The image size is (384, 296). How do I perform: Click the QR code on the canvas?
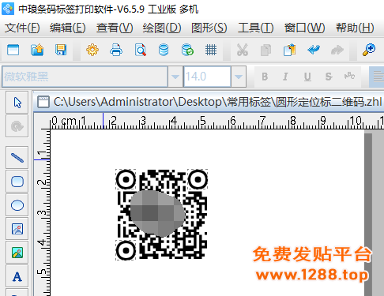[x=162, y=215]
